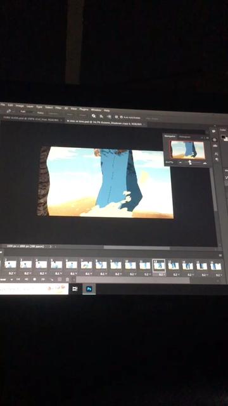Image resolution: width=228 pixels, height=406 pixels.
Task: Open the round panel icon in dock
Action: [215, 140]
